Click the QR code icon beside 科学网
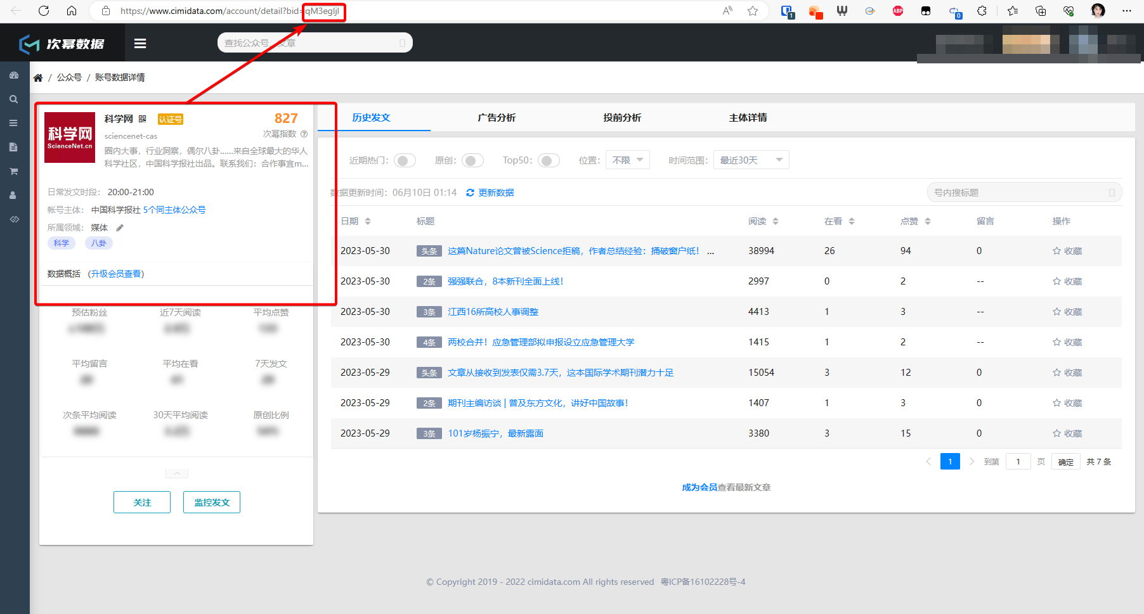The width and height of the screenshot is (1144, 614). (143, 119)
